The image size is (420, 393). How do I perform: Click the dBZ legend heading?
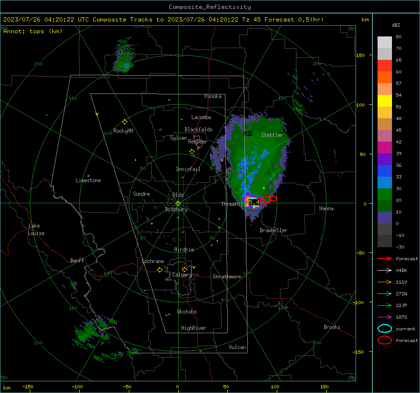396,25
